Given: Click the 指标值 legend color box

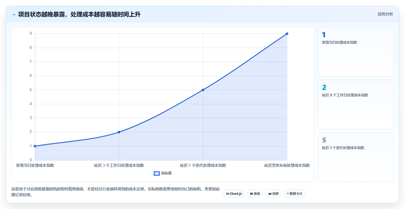Looking at the screenshot, I should pos(157,173).
